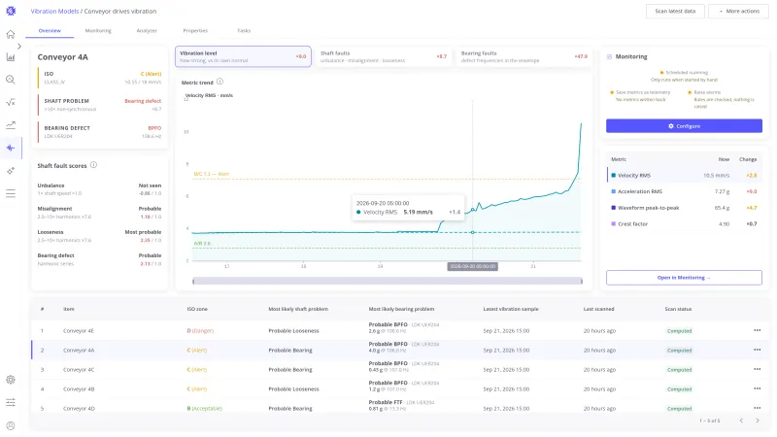Image resolution: width=777 pixels, height=437 pixels.
Task: Click the Bearing defect fault score row
Action: point(99,259)
